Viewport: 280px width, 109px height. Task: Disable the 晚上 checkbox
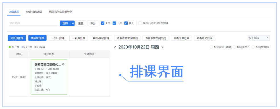pyautogui.click(x=126, y=23)
